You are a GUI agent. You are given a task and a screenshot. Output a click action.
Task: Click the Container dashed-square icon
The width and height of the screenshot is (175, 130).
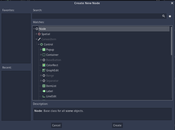pos(44,55)
